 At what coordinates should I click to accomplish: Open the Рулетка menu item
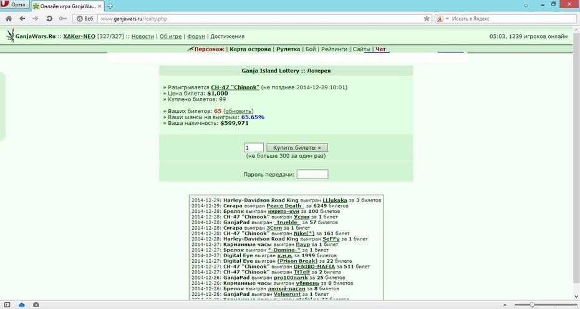[x=288, y=49]
